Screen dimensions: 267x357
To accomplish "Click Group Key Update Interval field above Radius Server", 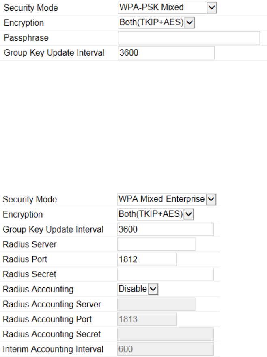I will (x=165, y=229).
